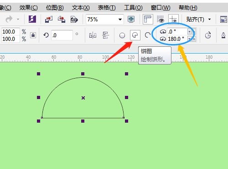Open the 文本(X) menu
Viewport: 228px width, 169px height.
(81, 8)
